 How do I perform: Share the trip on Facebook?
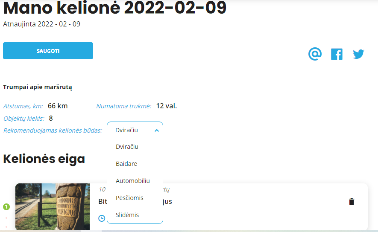click(337, 54)
